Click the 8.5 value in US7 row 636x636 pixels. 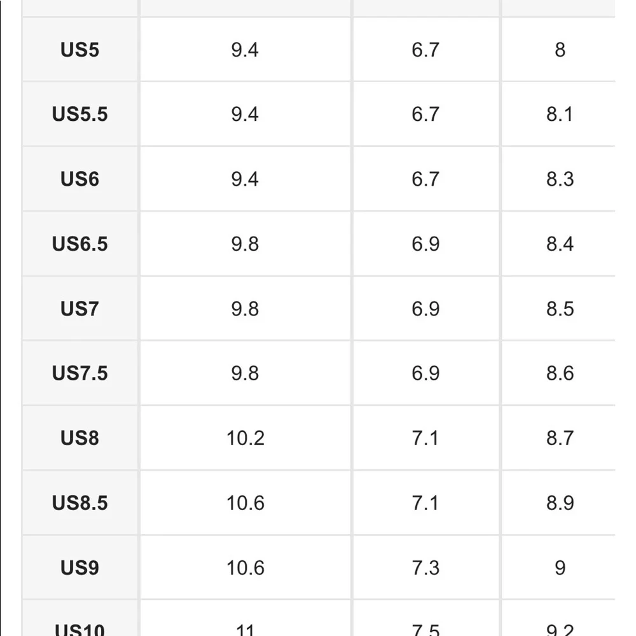[x=560, y=309]
